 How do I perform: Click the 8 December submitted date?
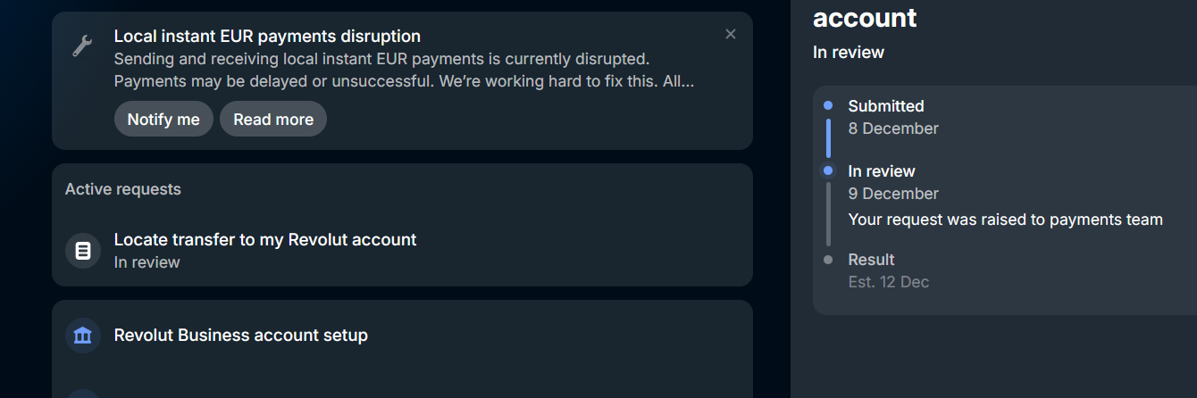893,129
